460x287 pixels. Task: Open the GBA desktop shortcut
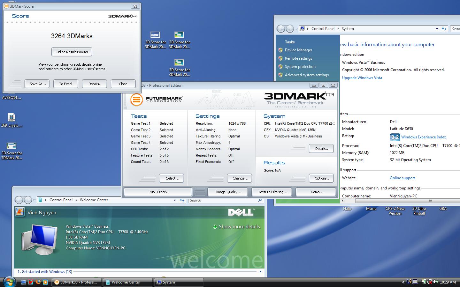(443, 209)
